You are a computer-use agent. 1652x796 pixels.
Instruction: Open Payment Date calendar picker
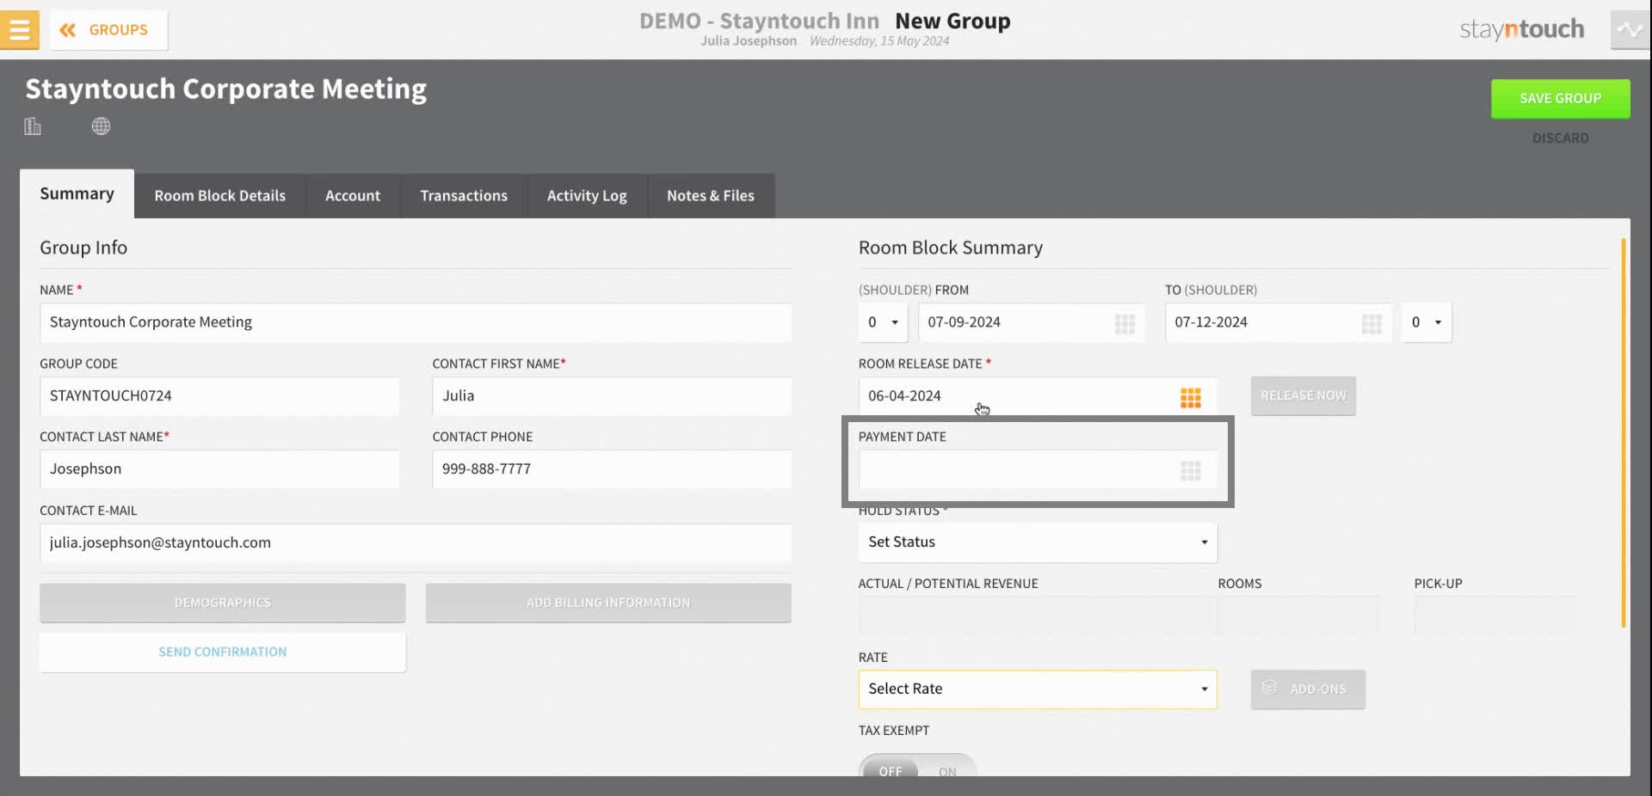point(1190,470)
